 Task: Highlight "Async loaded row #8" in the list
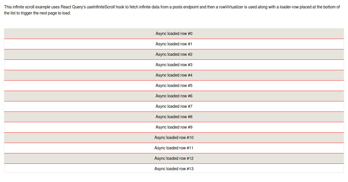pos(174,117)
